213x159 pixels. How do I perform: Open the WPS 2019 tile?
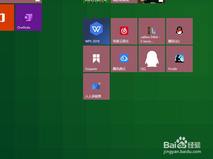pyautogui.click(x=96, y=31)
